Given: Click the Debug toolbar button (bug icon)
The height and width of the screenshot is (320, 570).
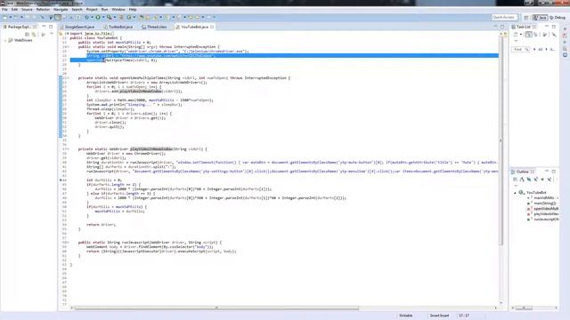Looking at the screenshot, I should pos(87,17).
